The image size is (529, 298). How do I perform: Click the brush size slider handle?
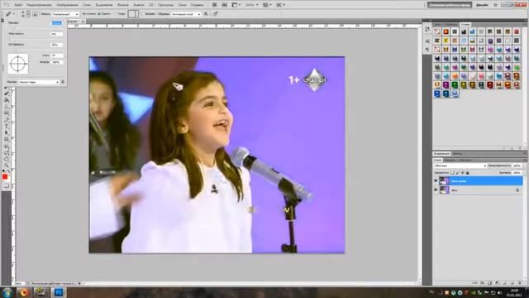[14, 28]
